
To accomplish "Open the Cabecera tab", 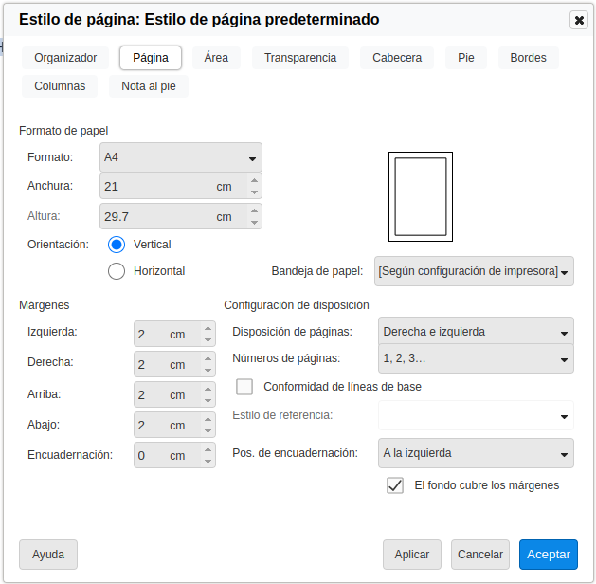I will [397, 58].
